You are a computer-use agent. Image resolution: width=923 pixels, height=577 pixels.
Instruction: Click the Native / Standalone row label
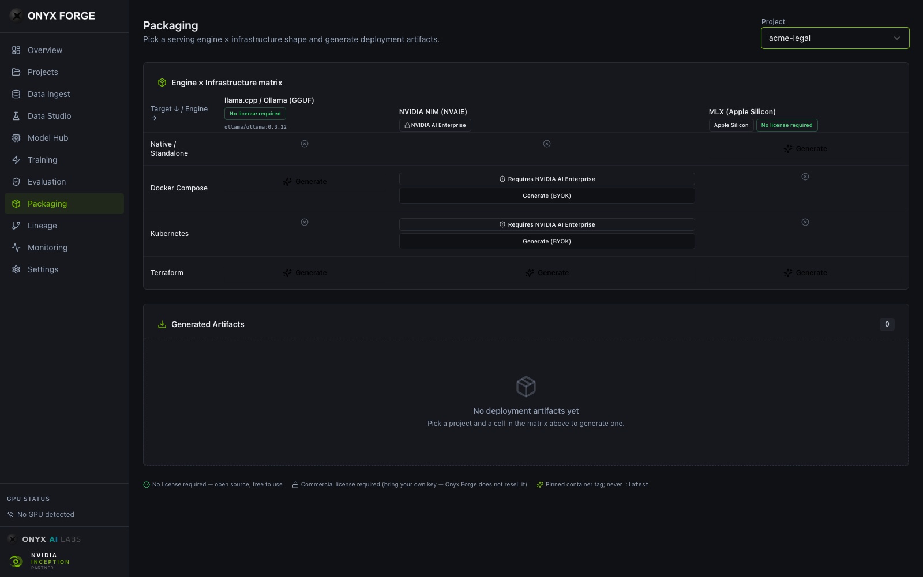pos(169,149)
